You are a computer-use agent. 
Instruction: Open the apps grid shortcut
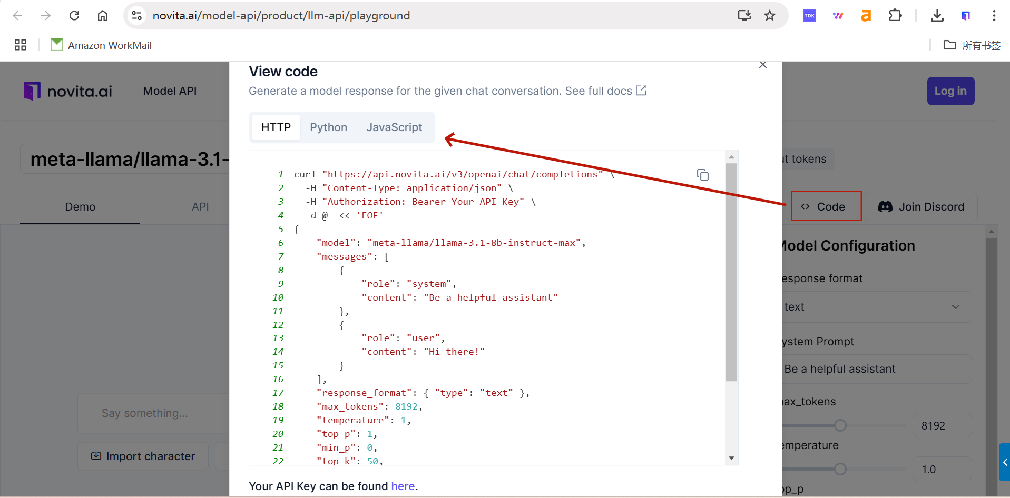point(21,45)
